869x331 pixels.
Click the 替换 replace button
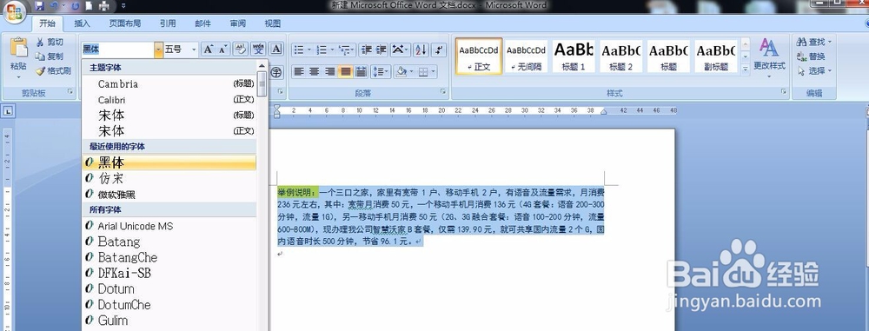click(811, 56)
